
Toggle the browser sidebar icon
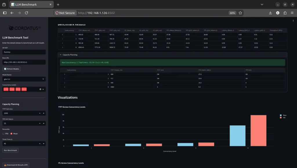pos(5,13)
